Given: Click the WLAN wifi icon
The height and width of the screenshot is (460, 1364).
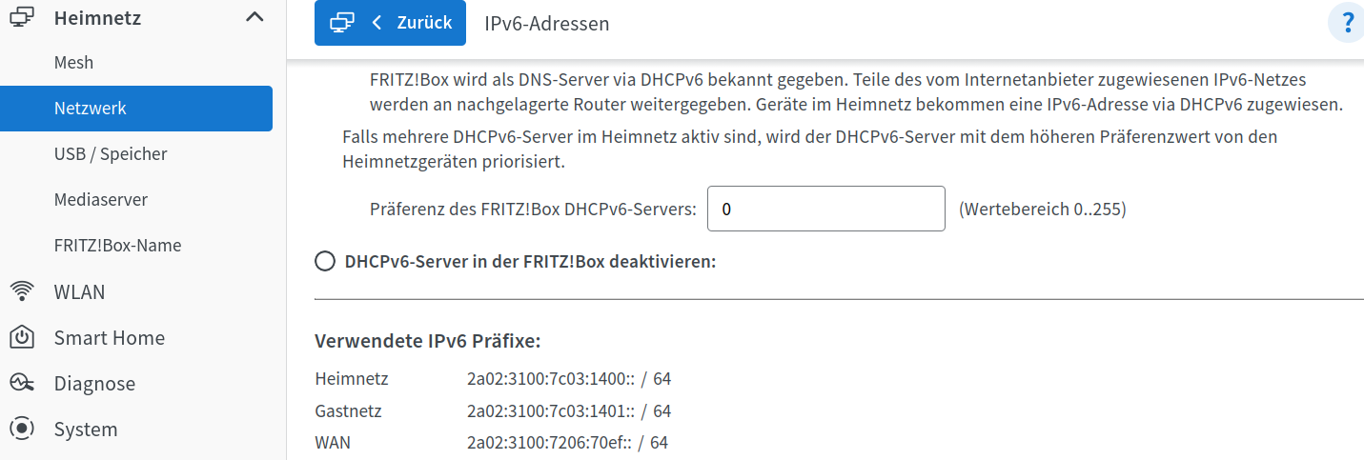Looking at the screenshot, I should (21, 291).
